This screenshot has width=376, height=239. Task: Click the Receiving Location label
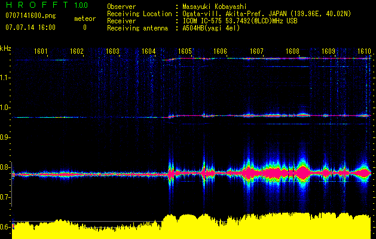point(139,14)
